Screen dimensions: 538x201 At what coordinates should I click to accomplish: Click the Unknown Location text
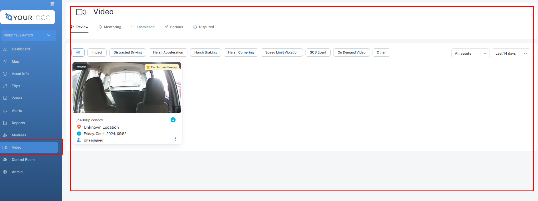101,127
